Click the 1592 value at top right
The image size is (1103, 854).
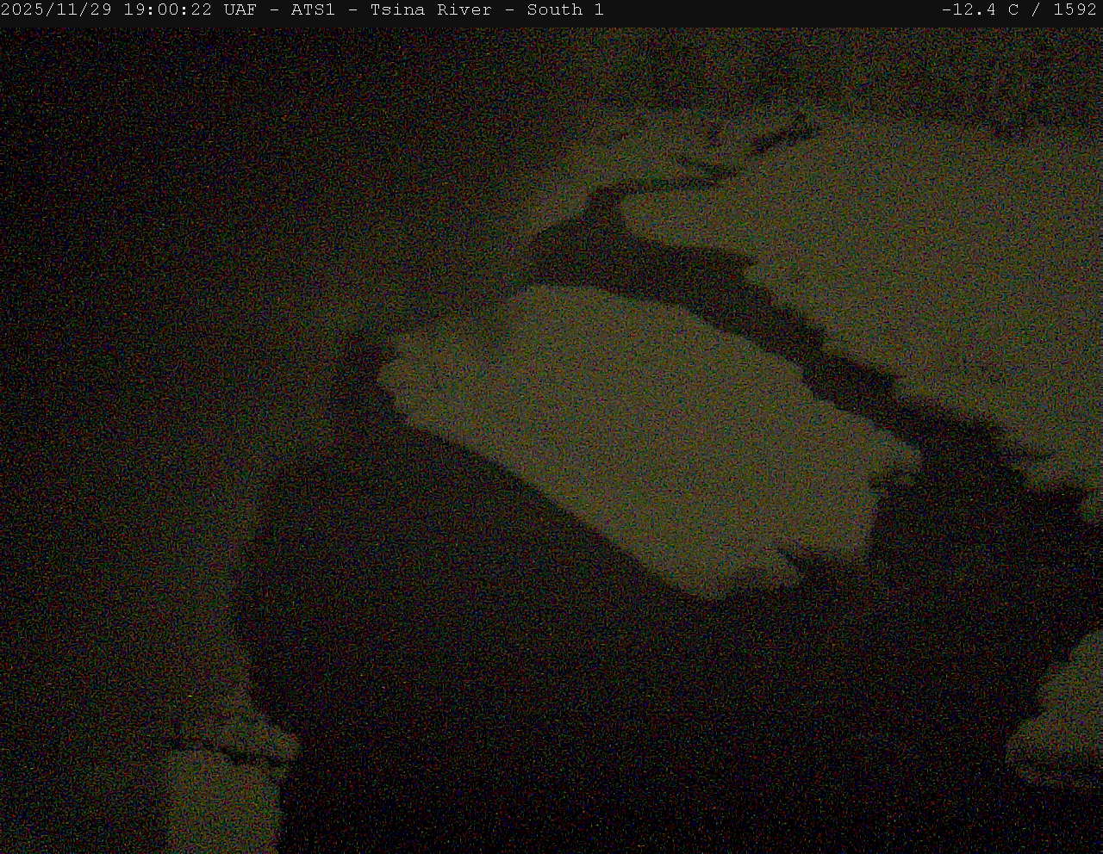coord(1075,10)
